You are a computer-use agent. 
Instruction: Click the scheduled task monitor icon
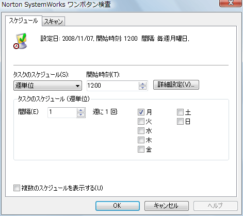tap(21, 41)
